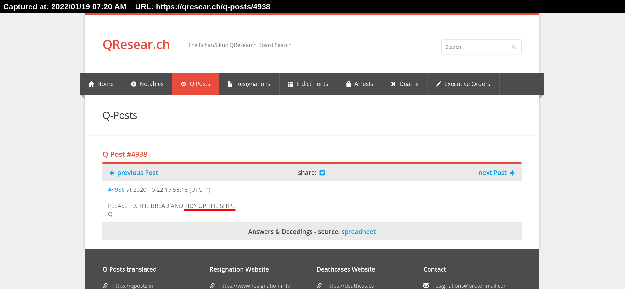The height and width of the screenshot is (289, 625).
Task: Open the https://qposts.in link
Action: (x=133, y=286)
